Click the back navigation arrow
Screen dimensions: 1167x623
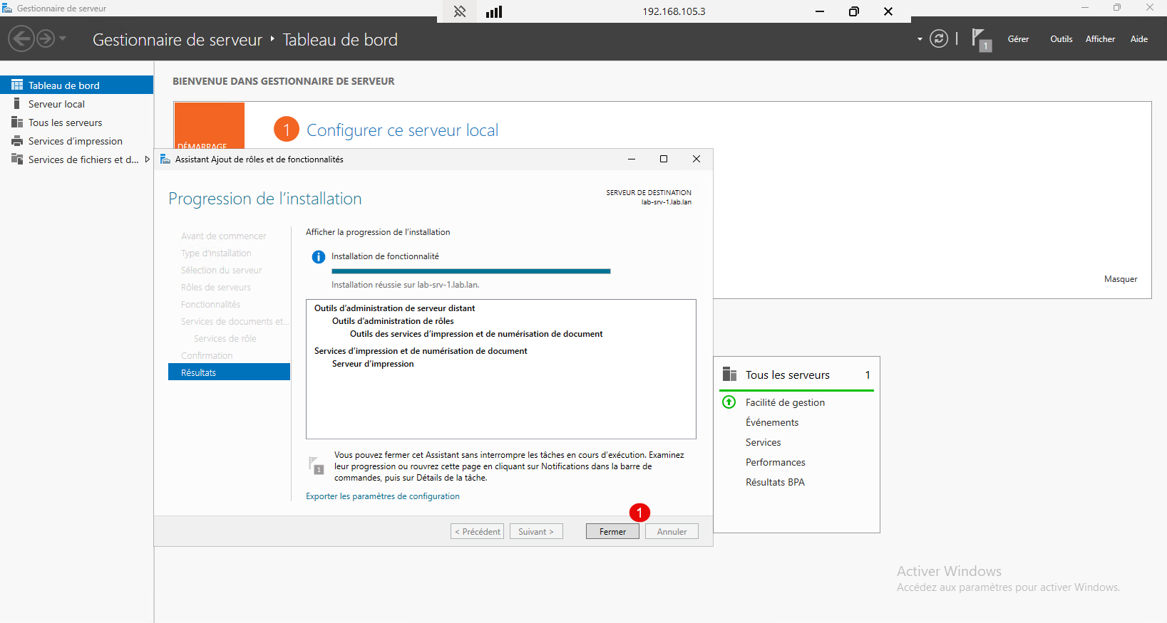(21, 38)
